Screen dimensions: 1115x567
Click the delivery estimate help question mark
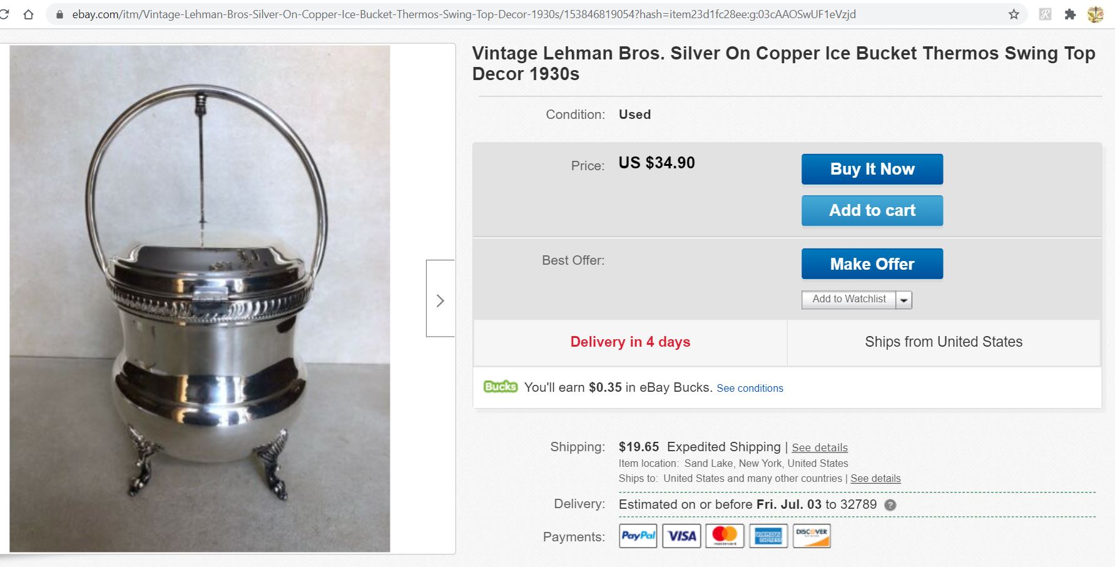pos(890,505)
